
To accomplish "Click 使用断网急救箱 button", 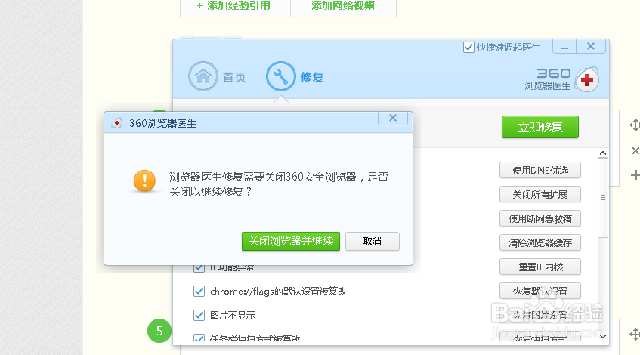I will (540, 219).
